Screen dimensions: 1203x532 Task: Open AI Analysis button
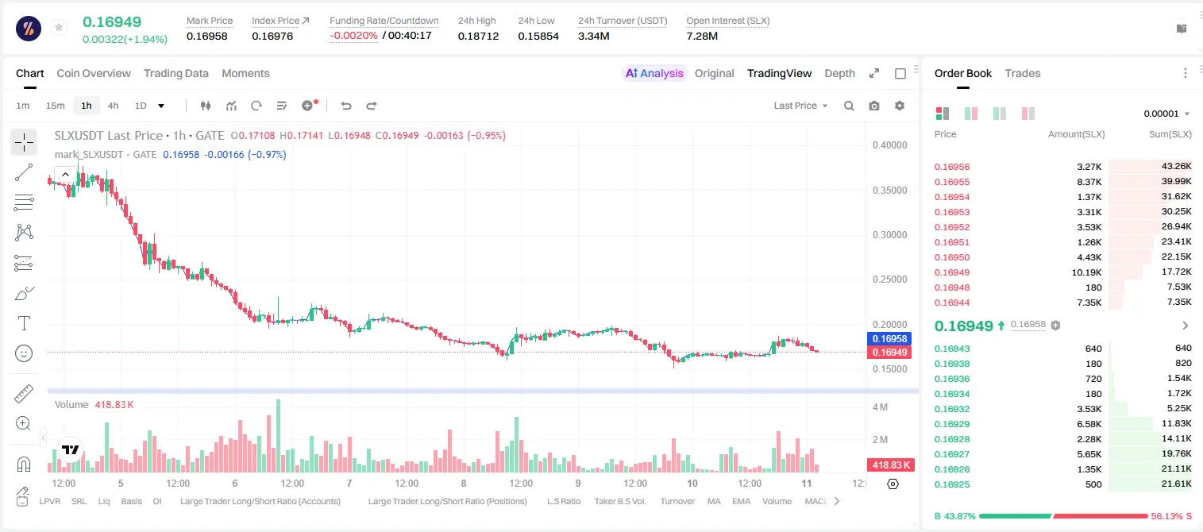[x=654, y=73]
